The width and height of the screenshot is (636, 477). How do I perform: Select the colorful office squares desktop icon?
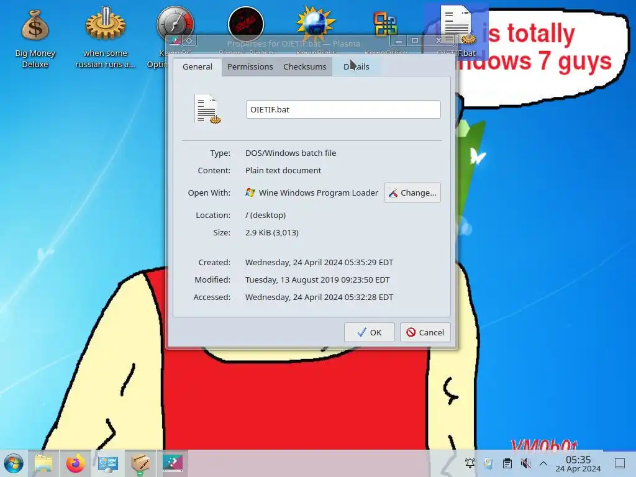pos(385,24)
